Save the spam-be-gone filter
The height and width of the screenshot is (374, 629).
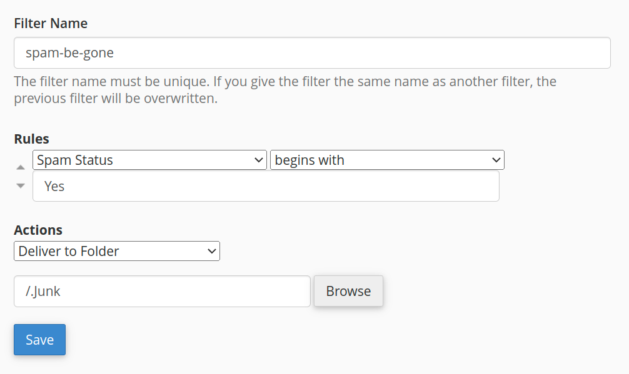[39, 340]
